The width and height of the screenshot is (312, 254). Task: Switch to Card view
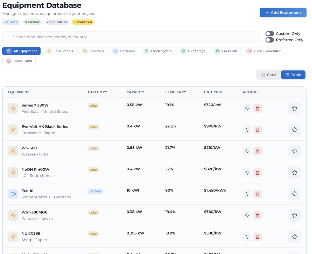point(269,75)
